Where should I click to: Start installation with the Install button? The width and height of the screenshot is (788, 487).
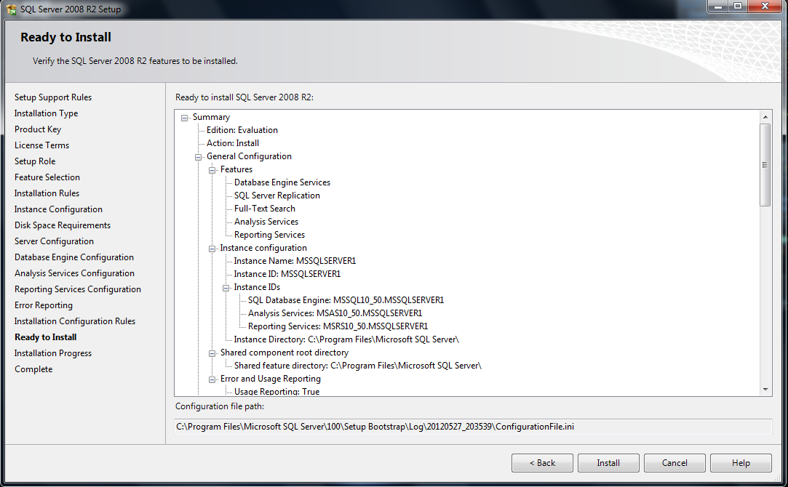[608, 463]
